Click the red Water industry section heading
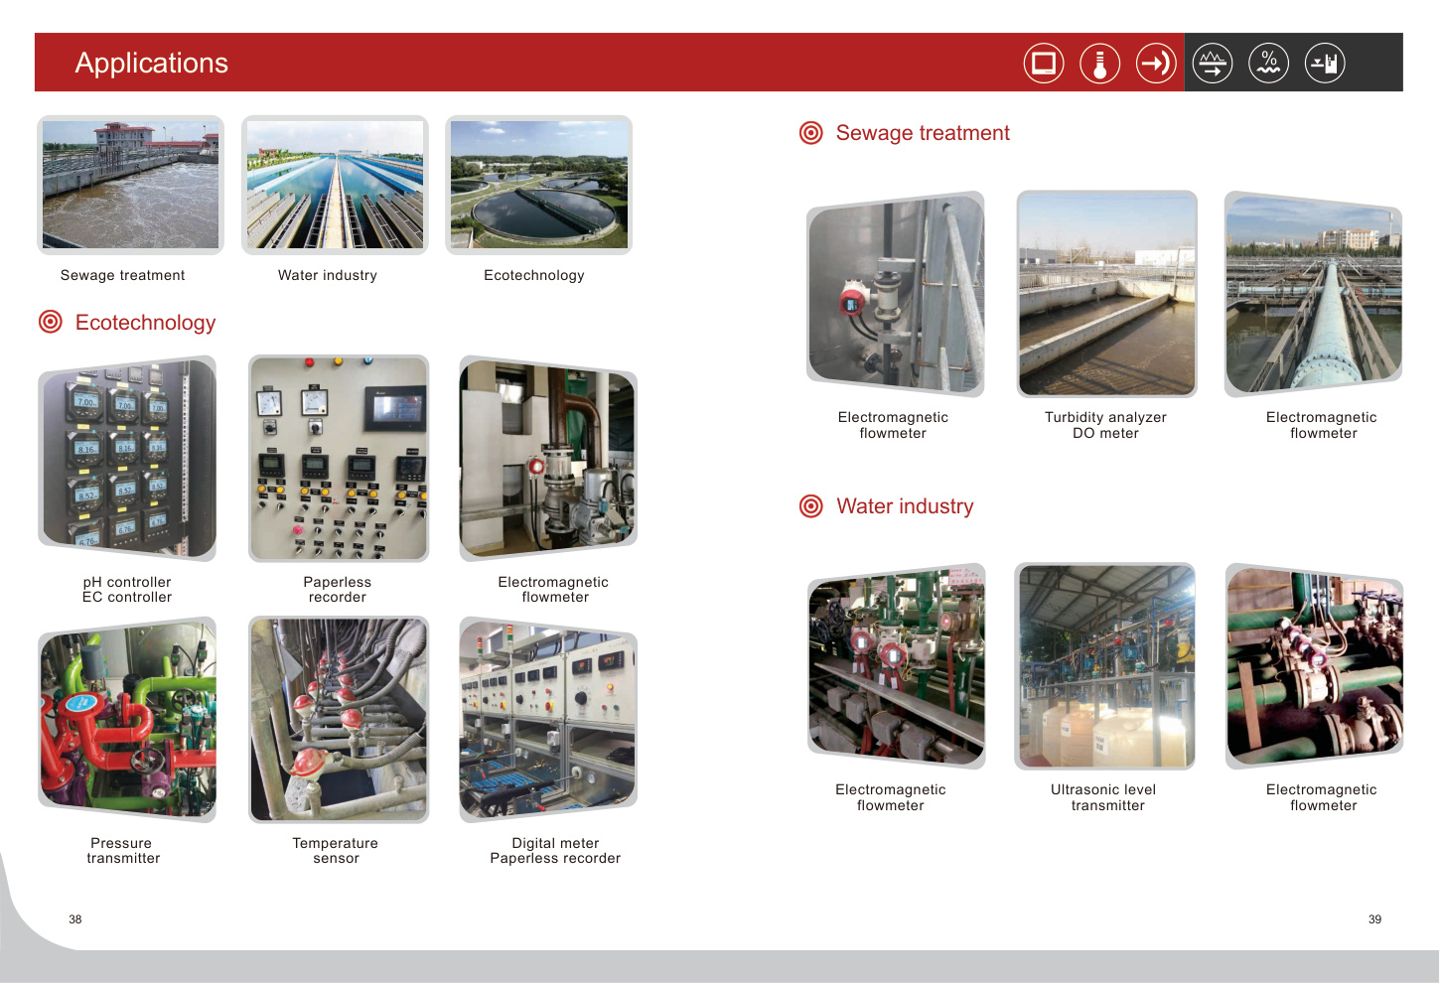 [x=905, y=506]
